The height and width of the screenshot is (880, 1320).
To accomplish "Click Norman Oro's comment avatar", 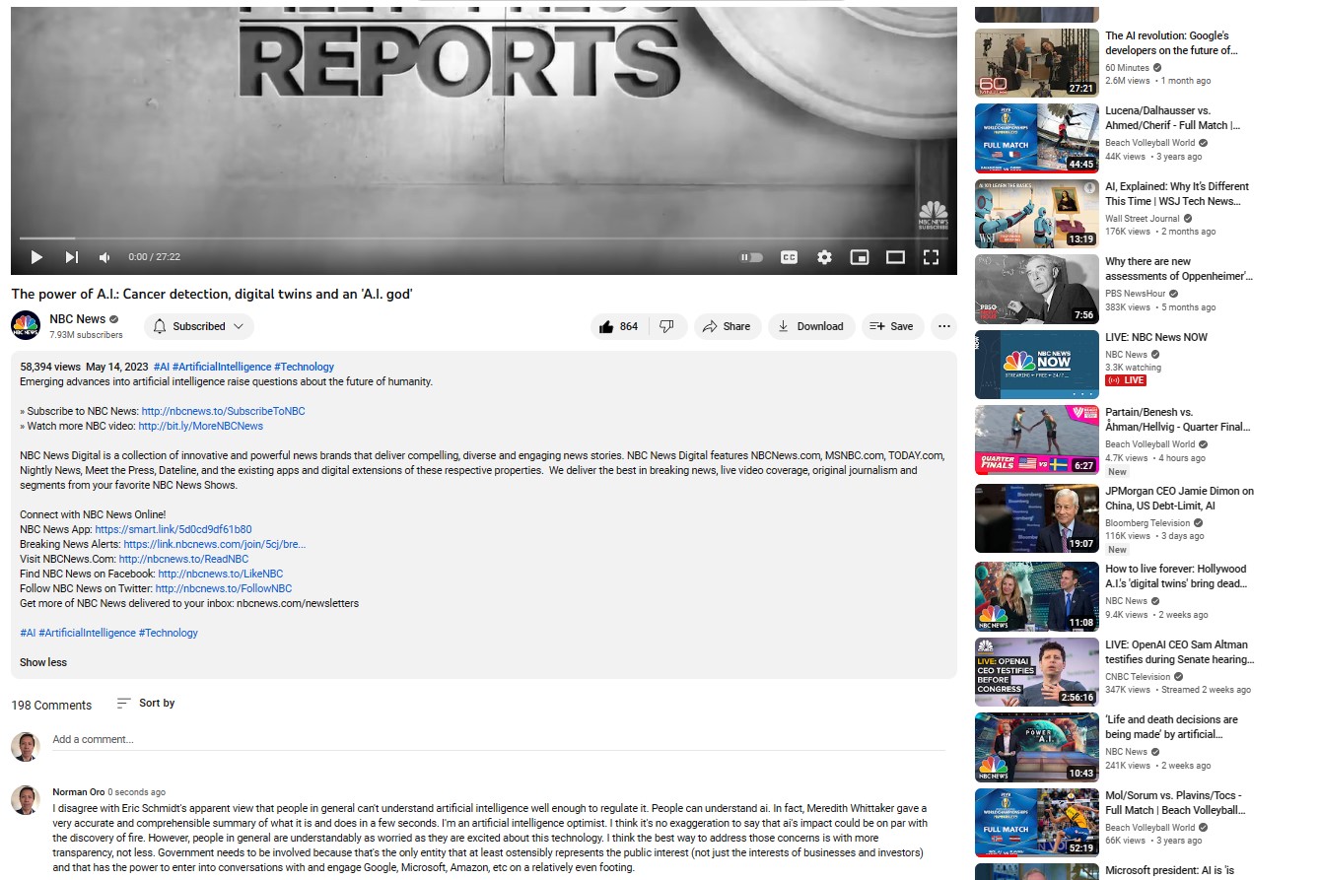I will point(26,800).
